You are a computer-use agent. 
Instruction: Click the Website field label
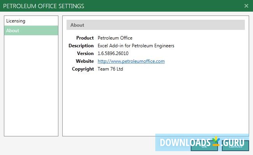tap(85, 61)
